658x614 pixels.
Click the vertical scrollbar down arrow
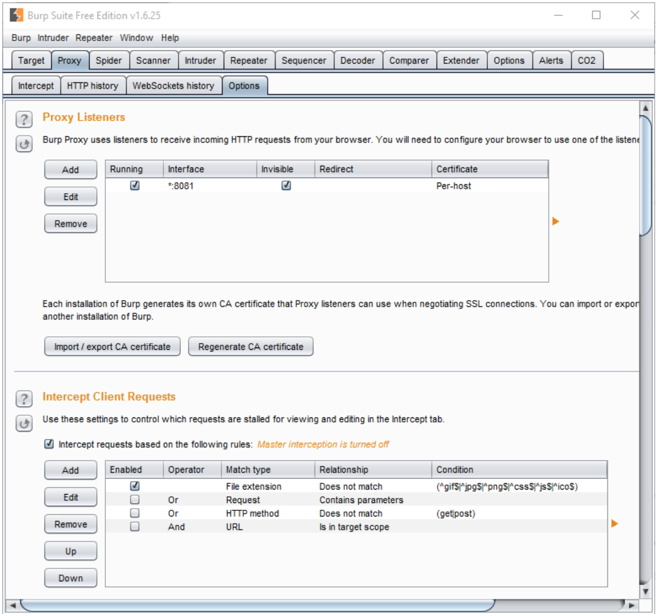[646, 591]
